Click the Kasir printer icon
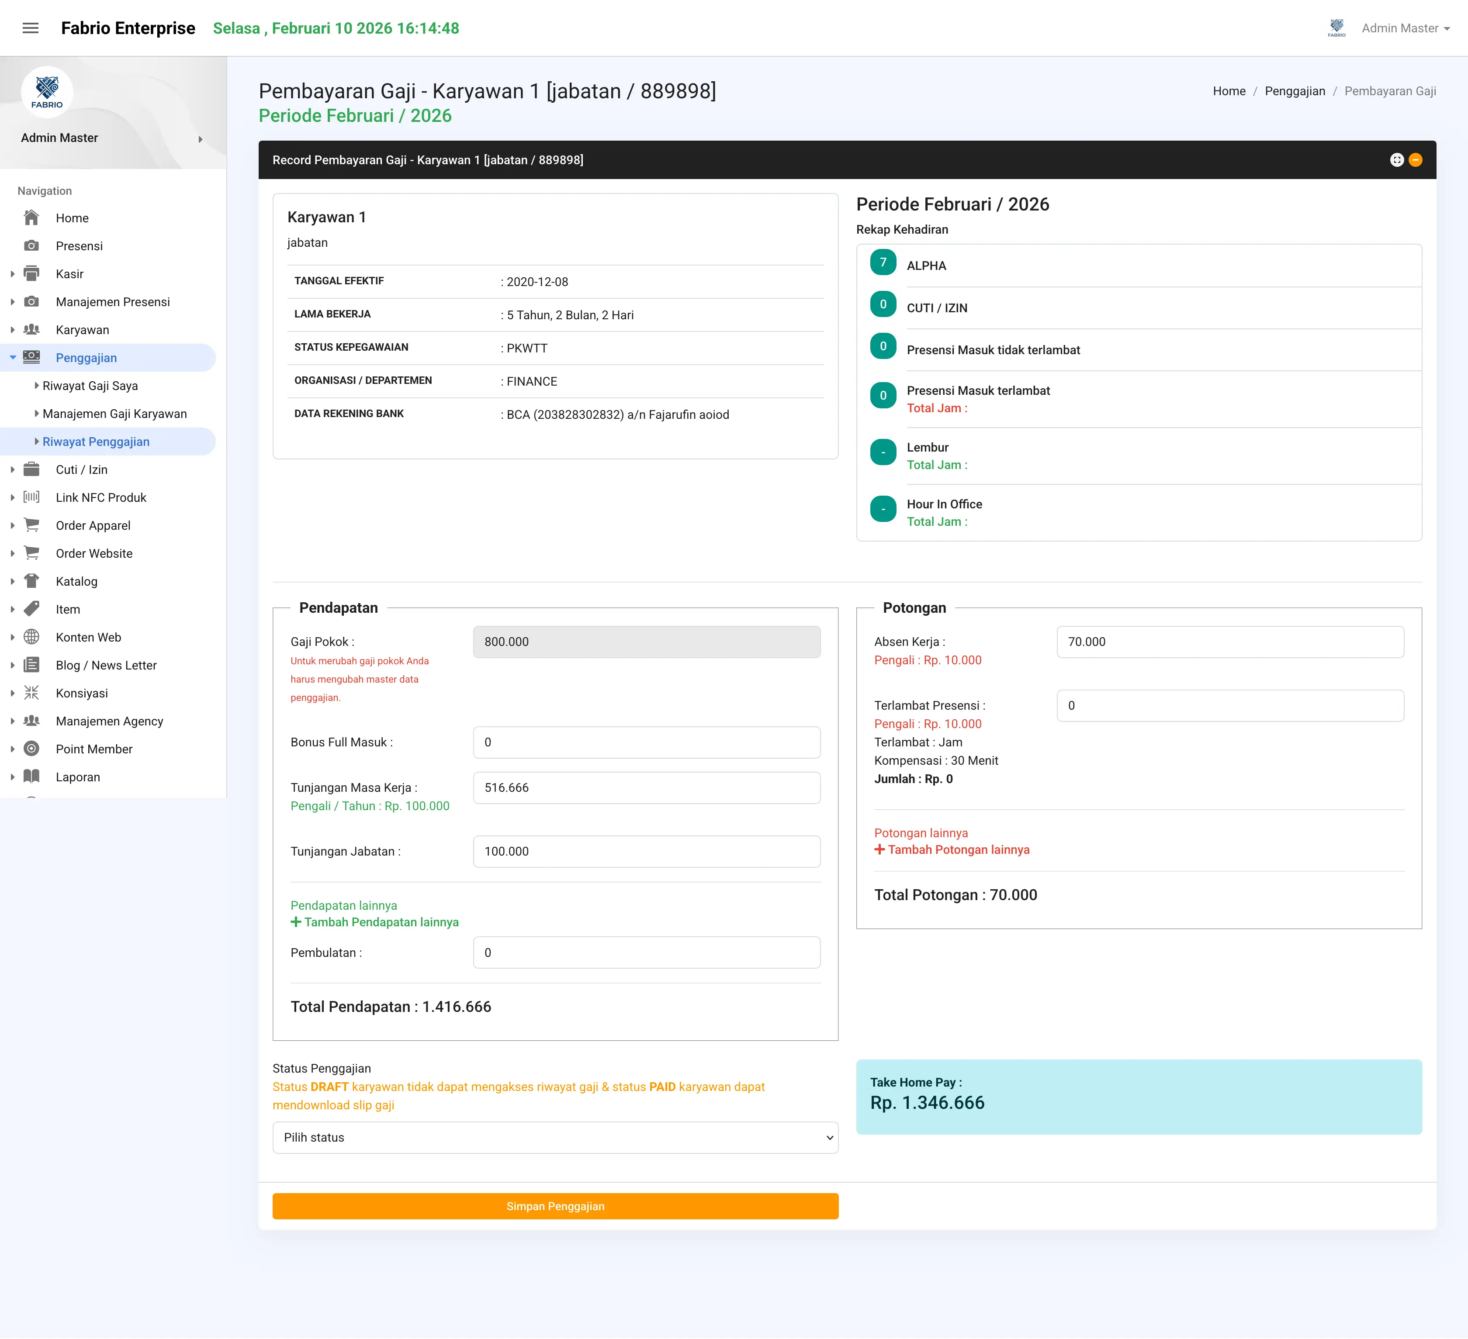1468x1339 pixels. (x=31, y=274)
